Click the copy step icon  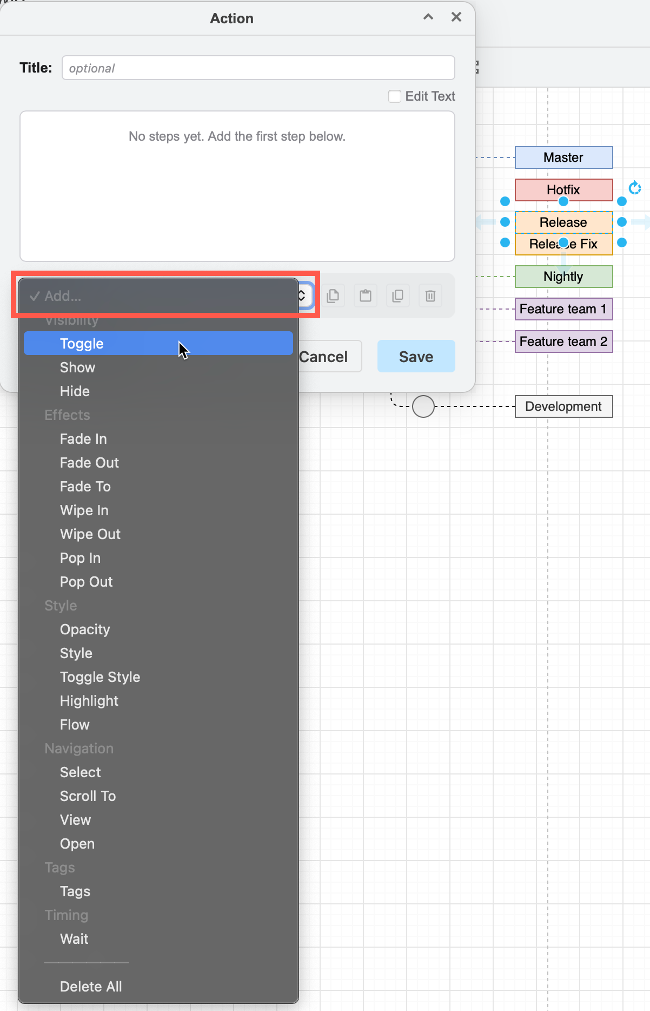tap(333, 296)
